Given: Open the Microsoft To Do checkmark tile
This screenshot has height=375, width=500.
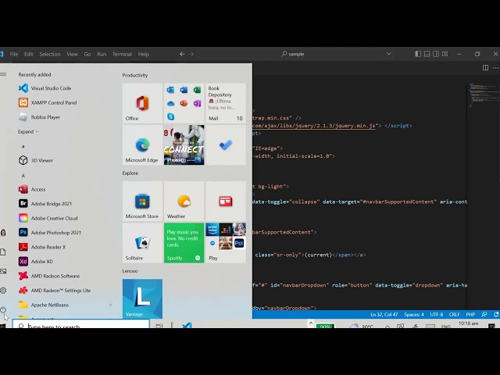Looking at the screenshot, I should pyautogui.click(x=226, y=145).
